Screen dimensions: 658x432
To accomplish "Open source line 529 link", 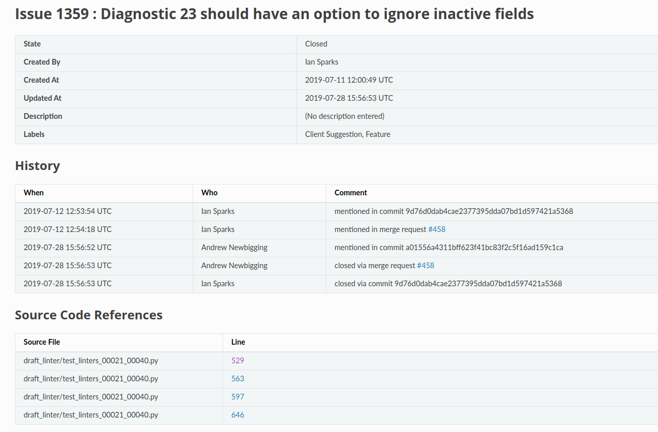I will 238,361.
